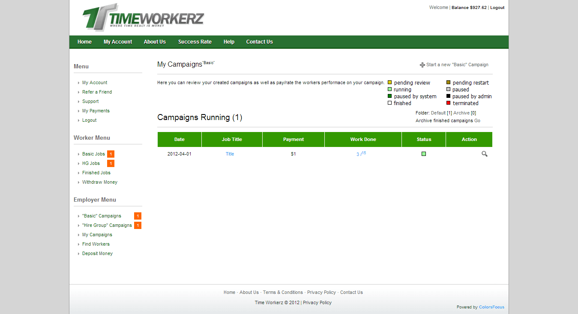Open Home link in the footer
578x314 pixels.
pyautogui.click(x=229, y=293)
